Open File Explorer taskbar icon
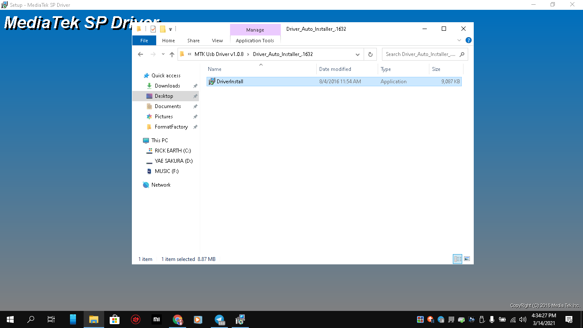 point(93,319)
